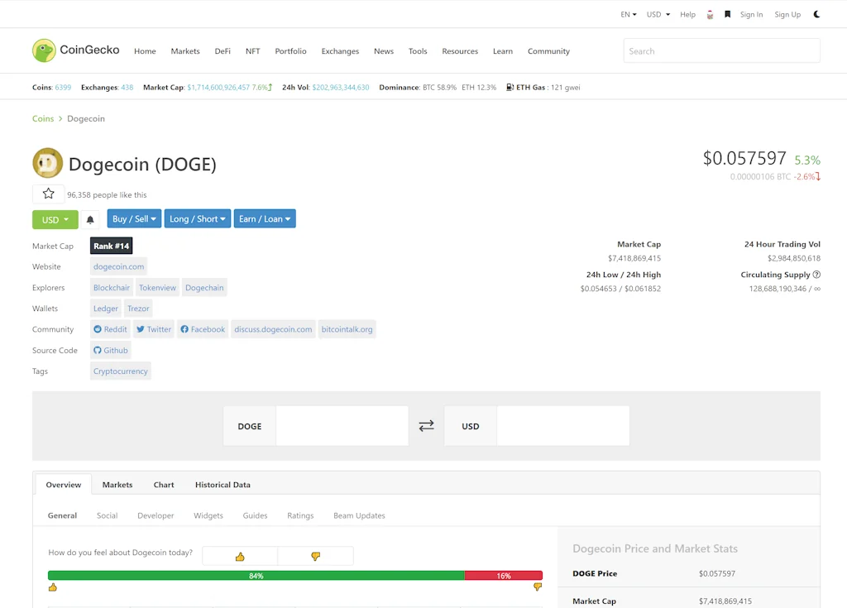
Task: Click the Circulating Supply info question mark
Action: click(816, 274)
